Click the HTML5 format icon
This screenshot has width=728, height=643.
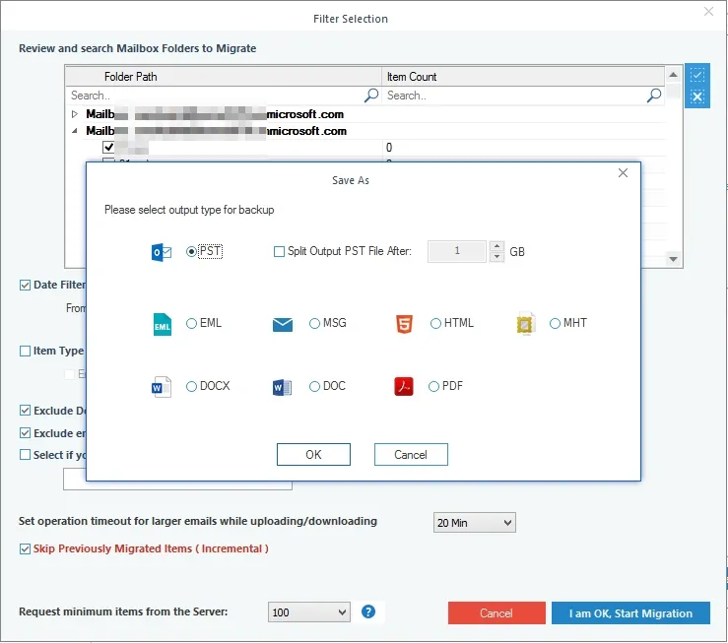(x=404, y=324)
